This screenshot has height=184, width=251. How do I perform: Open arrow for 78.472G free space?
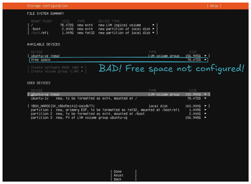pos(205,60)
